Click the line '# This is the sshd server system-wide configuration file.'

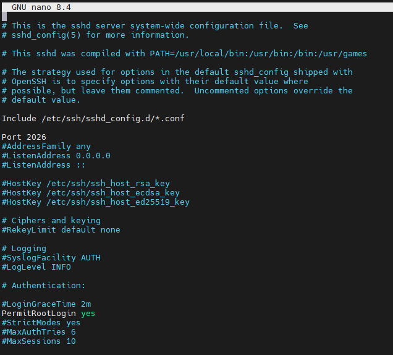pyautogui.click(x=155, y=26)
